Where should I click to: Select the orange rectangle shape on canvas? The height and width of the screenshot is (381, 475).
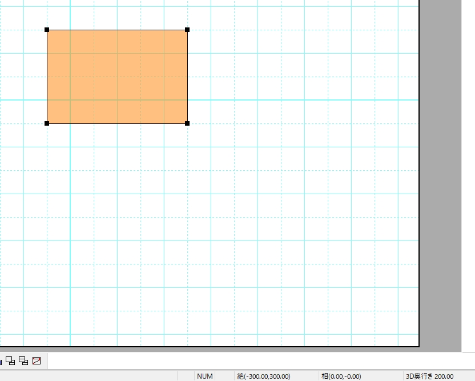117,77
